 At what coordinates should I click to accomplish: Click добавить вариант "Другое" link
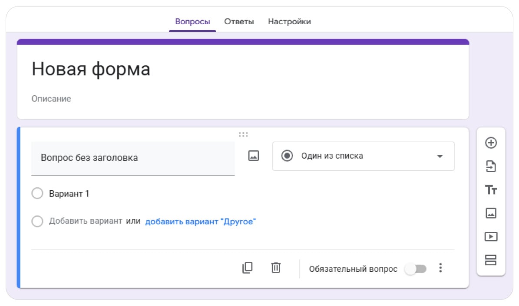tap(202, 221)
